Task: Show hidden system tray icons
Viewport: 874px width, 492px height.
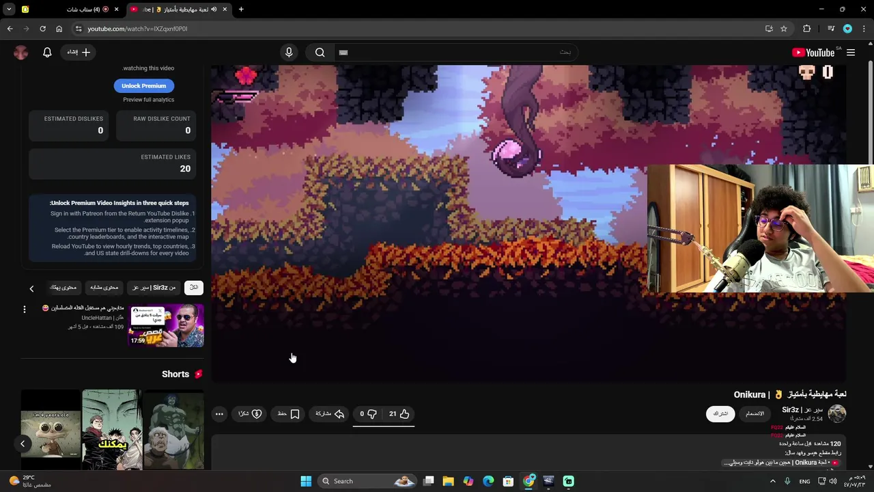Action: [773, 481]
